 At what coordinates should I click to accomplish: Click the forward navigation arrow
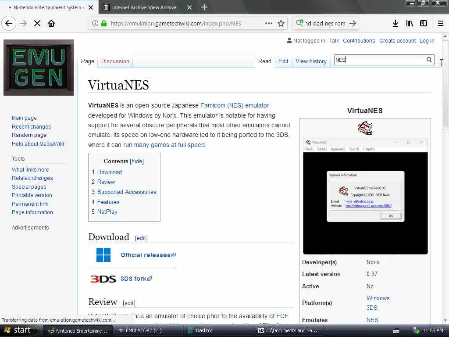(24, 24)
